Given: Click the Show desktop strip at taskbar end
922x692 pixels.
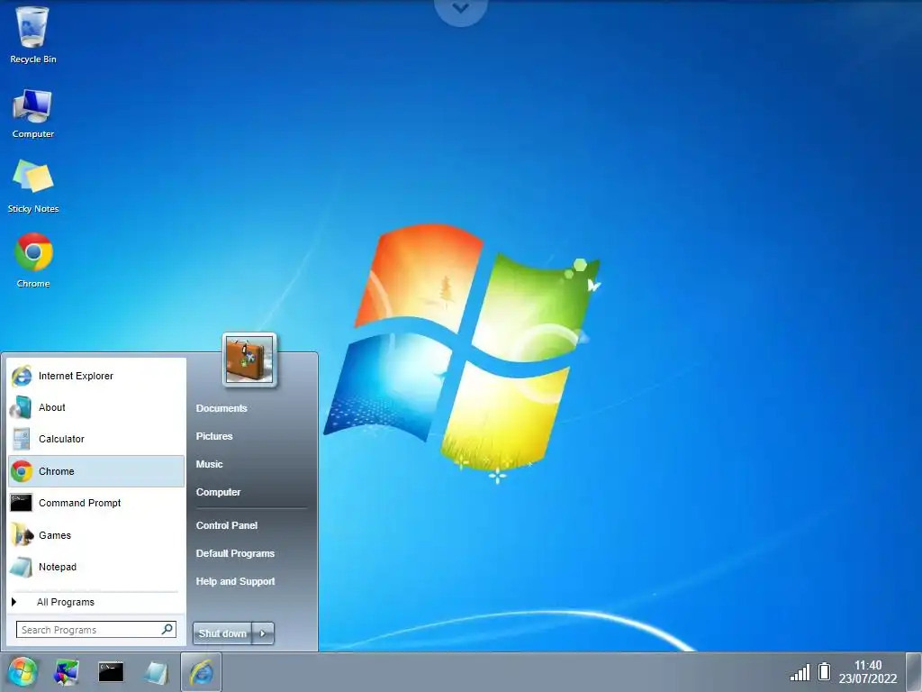Looking at the screenshot, I should pyautogui.click(x=913, y=672).
